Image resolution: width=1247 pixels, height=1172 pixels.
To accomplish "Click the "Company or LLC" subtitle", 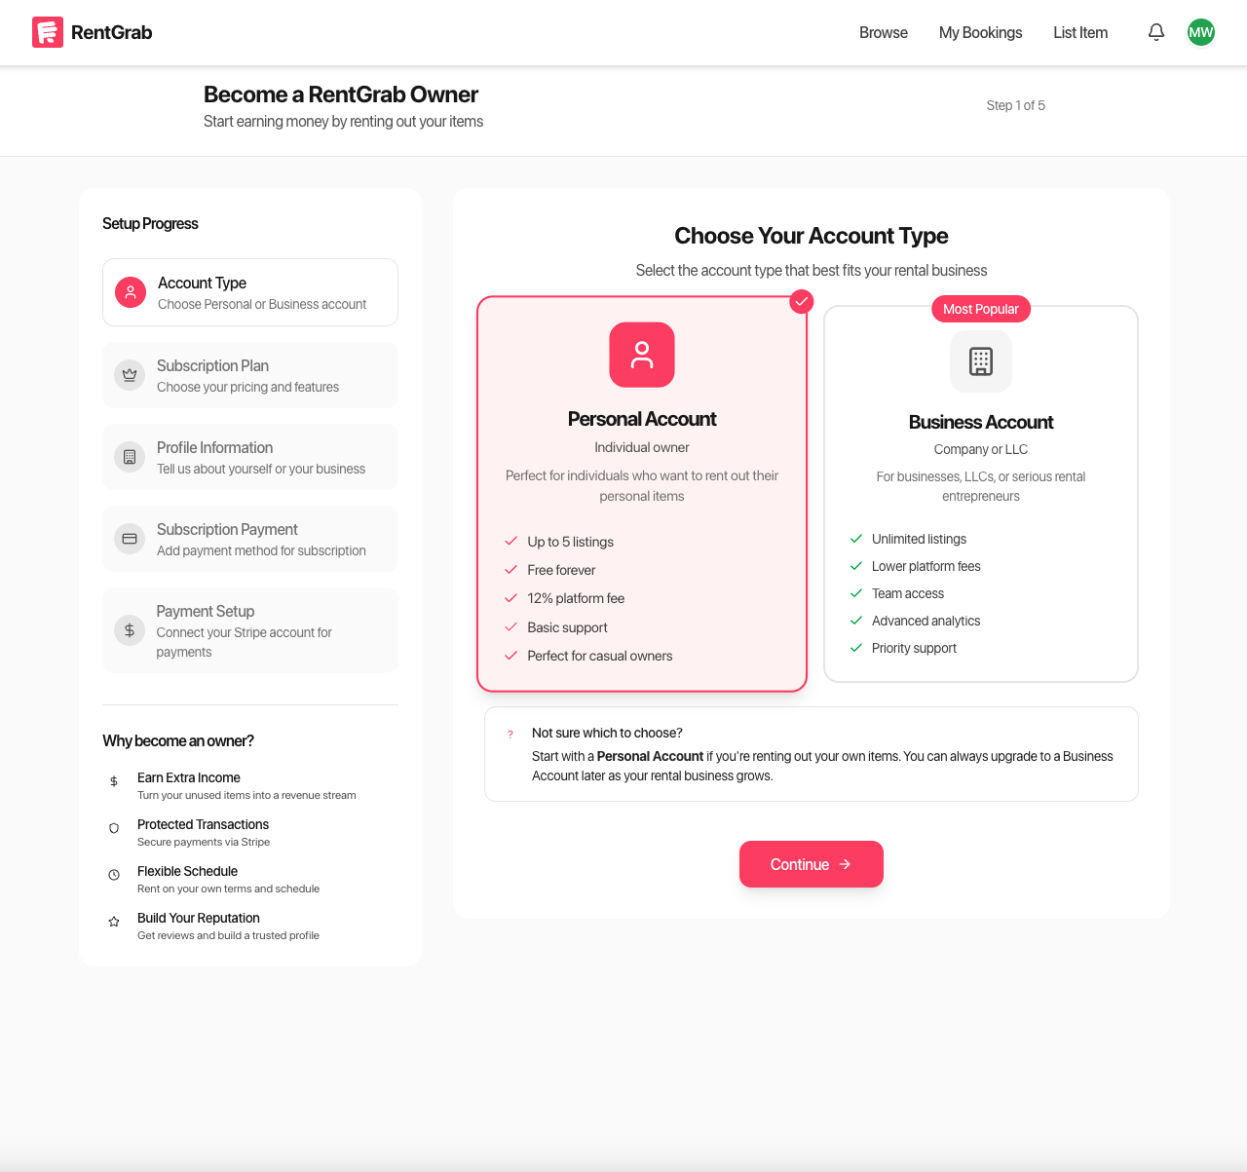I will pyautogui.click(x=981, y=449).
